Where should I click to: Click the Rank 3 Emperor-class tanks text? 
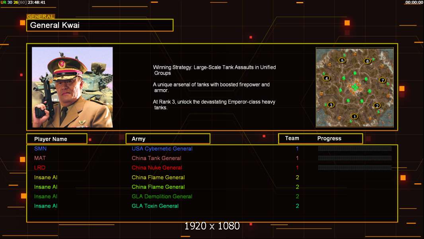click(214, 105)
